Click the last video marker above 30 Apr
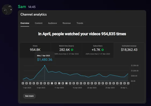The height and width of the screenshot is (106, 151). tap(128, 83)
